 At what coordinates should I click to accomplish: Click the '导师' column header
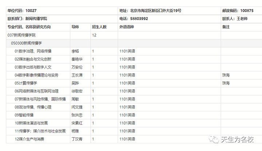pos(75,27)
